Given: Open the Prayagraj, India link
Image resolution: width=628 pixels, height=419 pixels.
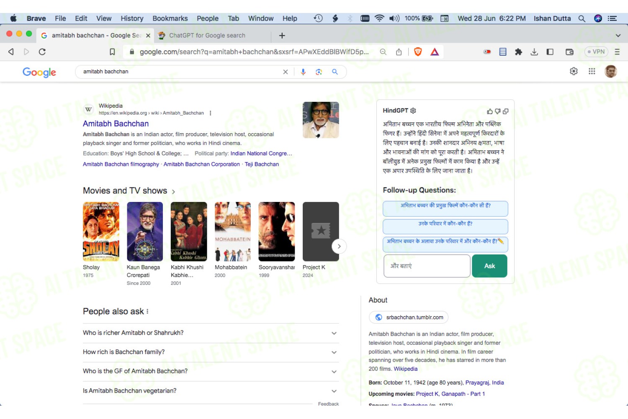Looking at the screenshot, I should [x=484, y=383].
